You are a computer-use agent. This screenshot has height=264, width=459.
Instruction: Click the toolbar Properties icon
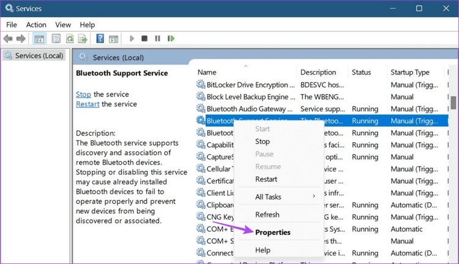pyautogui.click(x=56, y=39)
